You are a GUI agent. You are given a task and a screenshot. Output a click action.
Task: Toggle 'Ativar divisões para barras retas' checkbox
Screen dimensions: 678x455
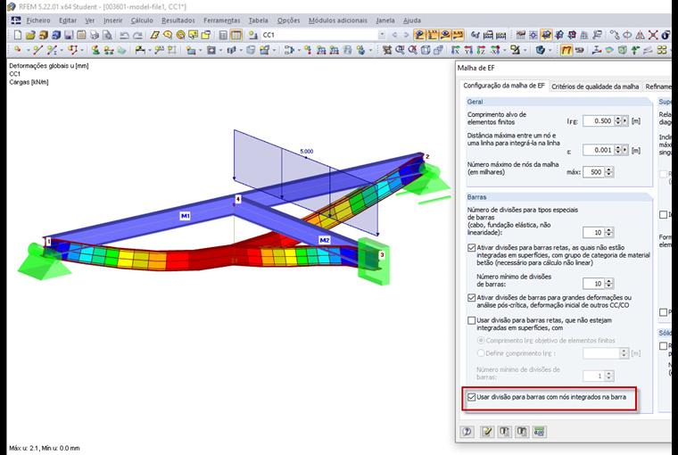click(x=471, y=248)
